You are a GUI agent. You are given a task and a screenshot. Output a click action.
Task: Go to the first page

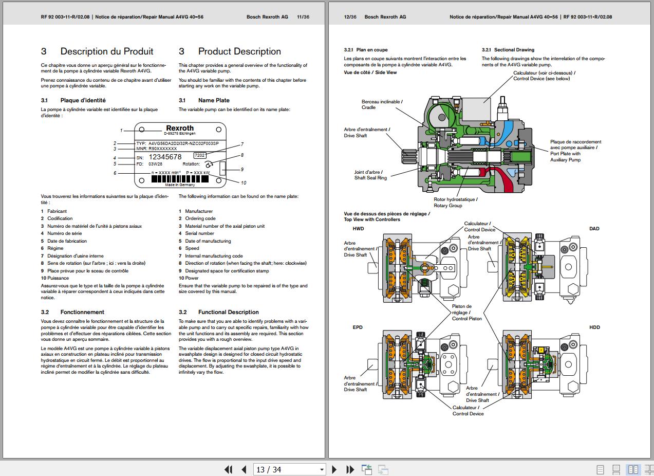[x=229, y=469]
